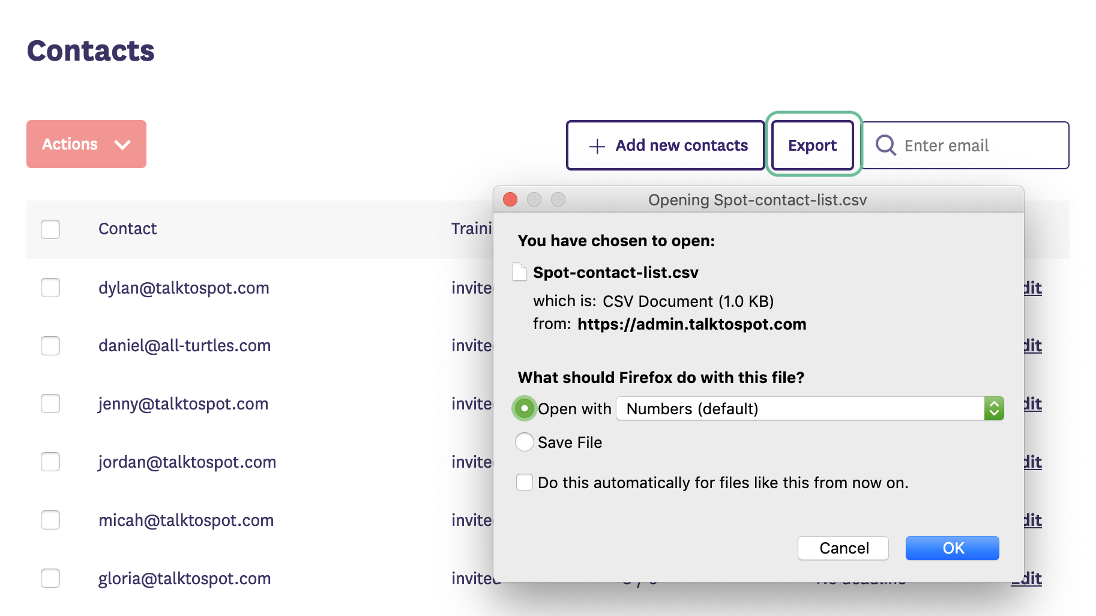Close the file opening dialog with red button
This screenshot has width=1096, height=616.
coord(510,199)
